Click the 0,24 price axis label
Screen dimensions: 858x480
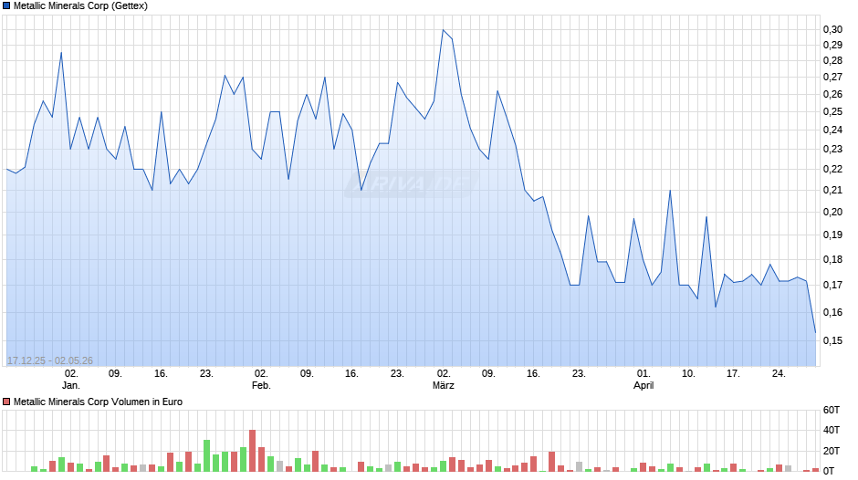pyautogui.click(x=832, y=130)
